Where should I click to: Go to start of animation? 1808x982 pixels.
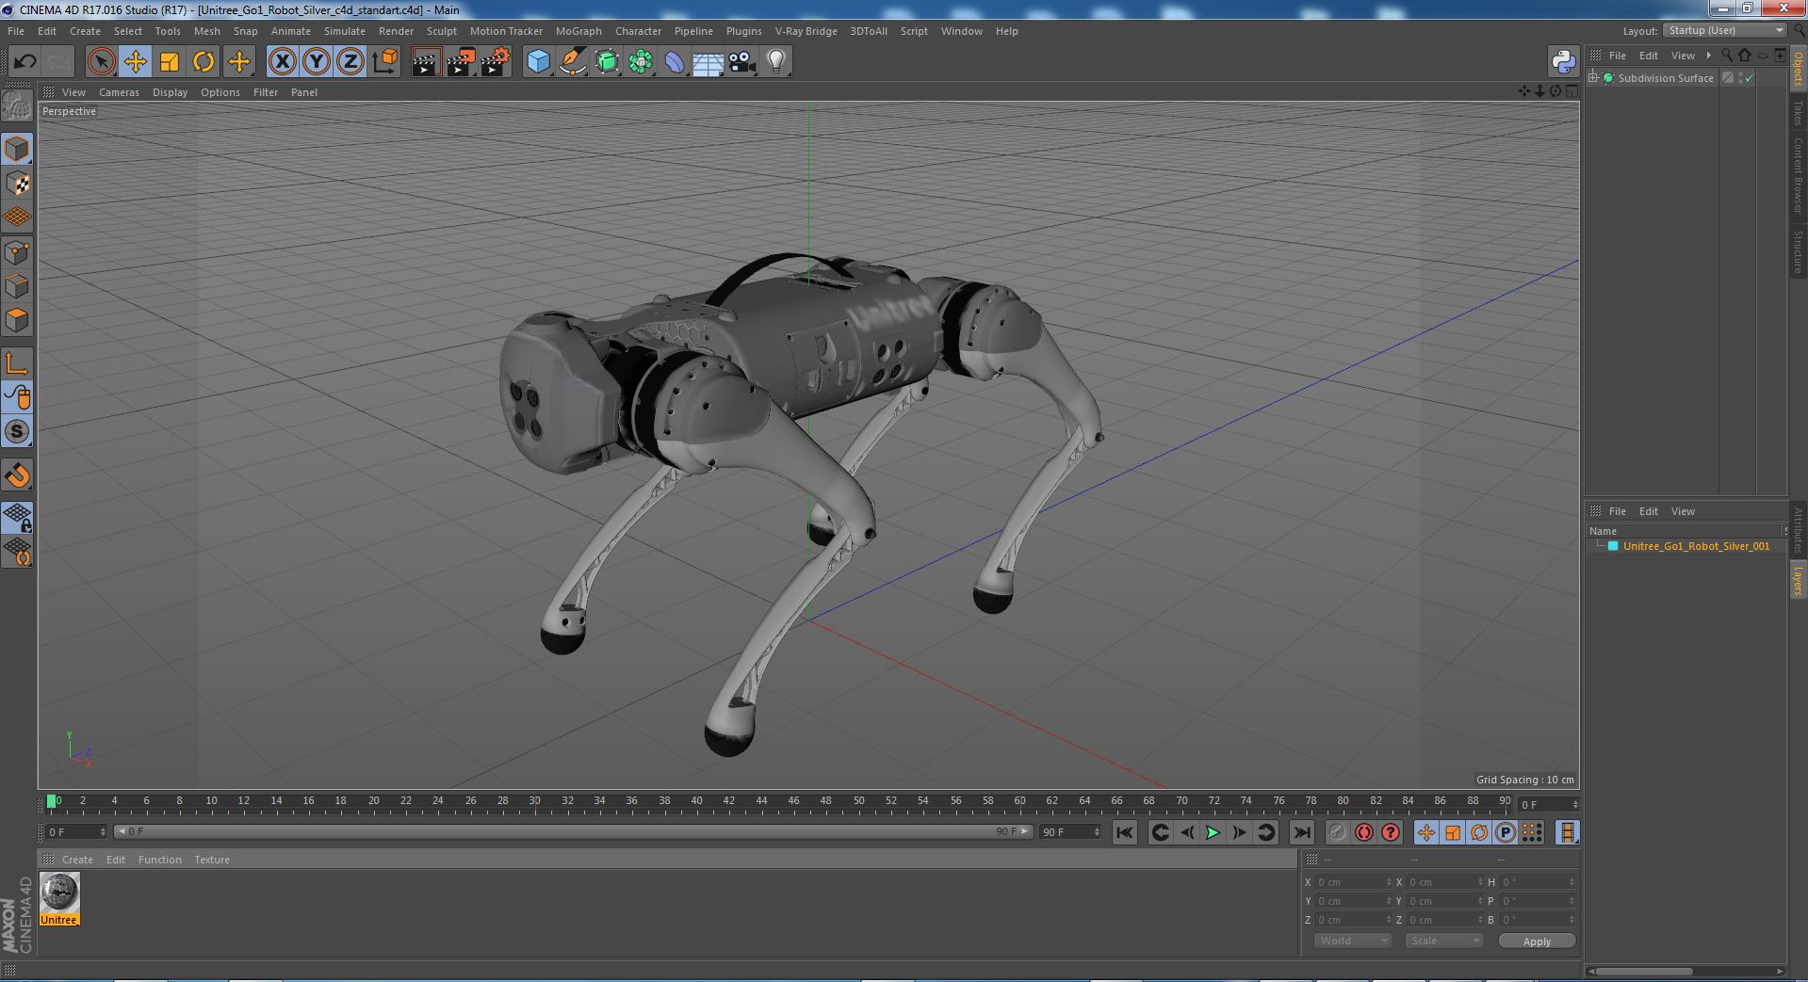(1124, 832)
